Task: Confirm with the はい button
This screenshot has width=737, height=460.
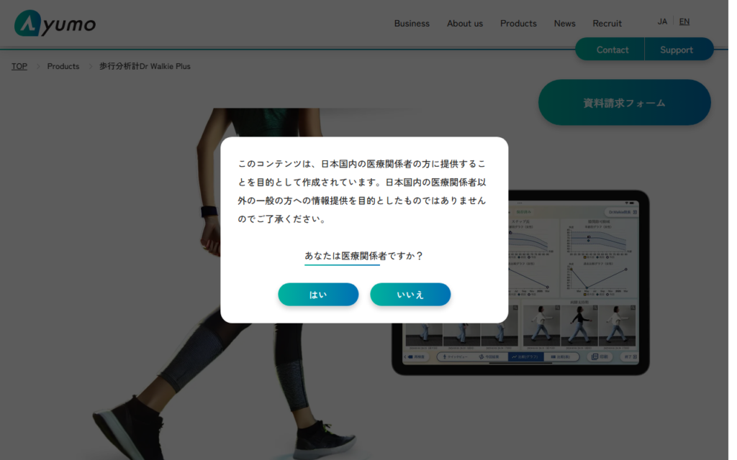Action: click(318, 295)
